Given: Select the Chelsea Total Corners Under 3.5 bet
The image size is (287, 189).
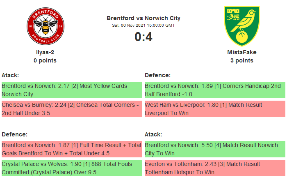Looking at the screenshot, I should click(72, 109).
